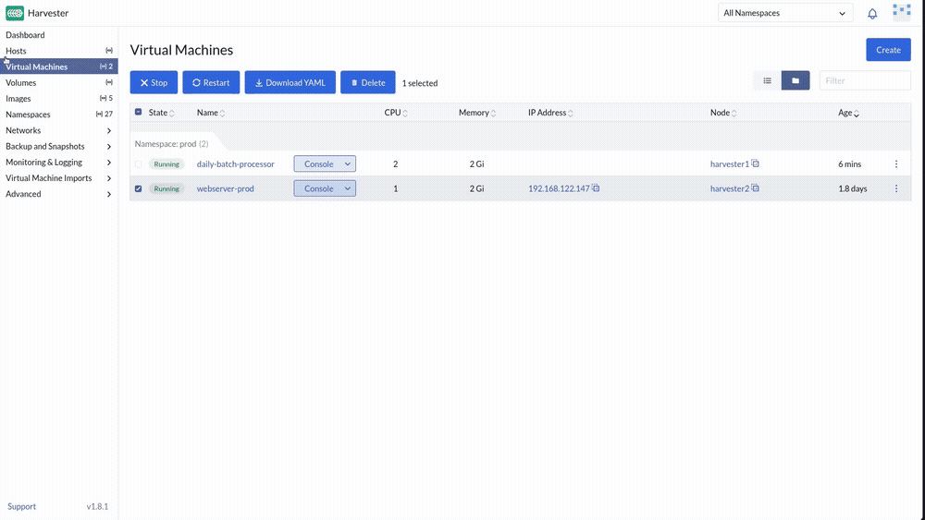Switch to group-by-namespace folder view
Screen dimensions: 925x520
coord(795,80)
